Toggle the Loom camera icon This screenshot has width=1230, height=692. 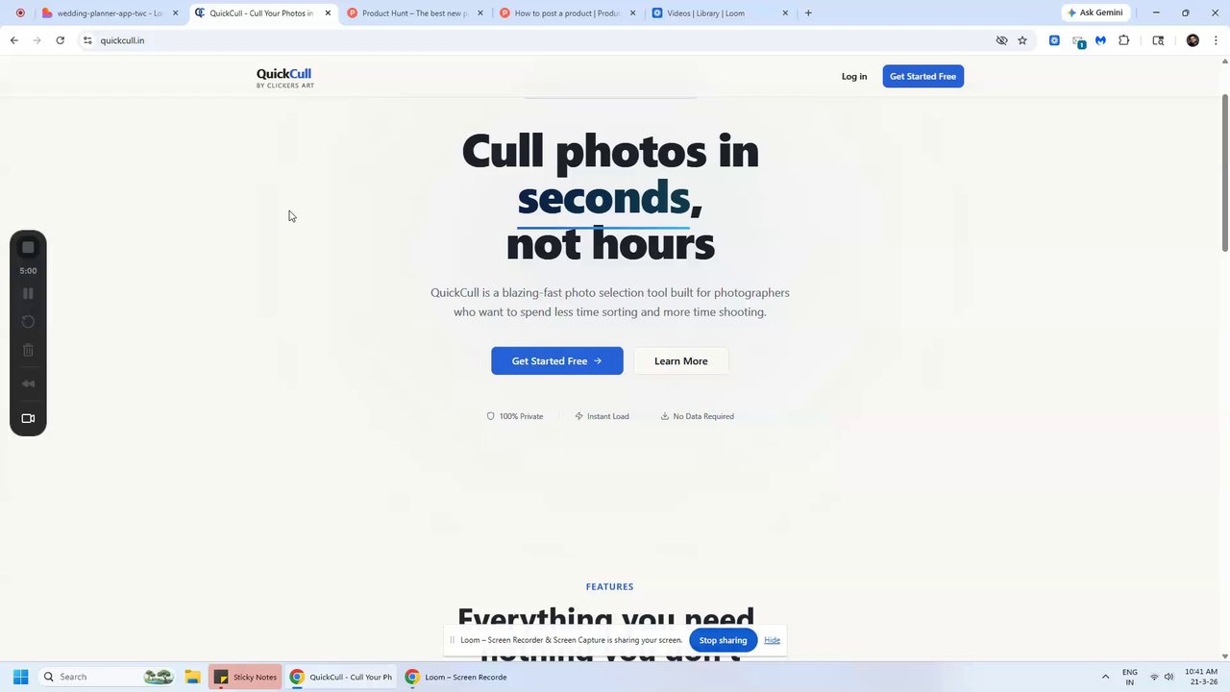pyautogui.click(x=28, y=418)
